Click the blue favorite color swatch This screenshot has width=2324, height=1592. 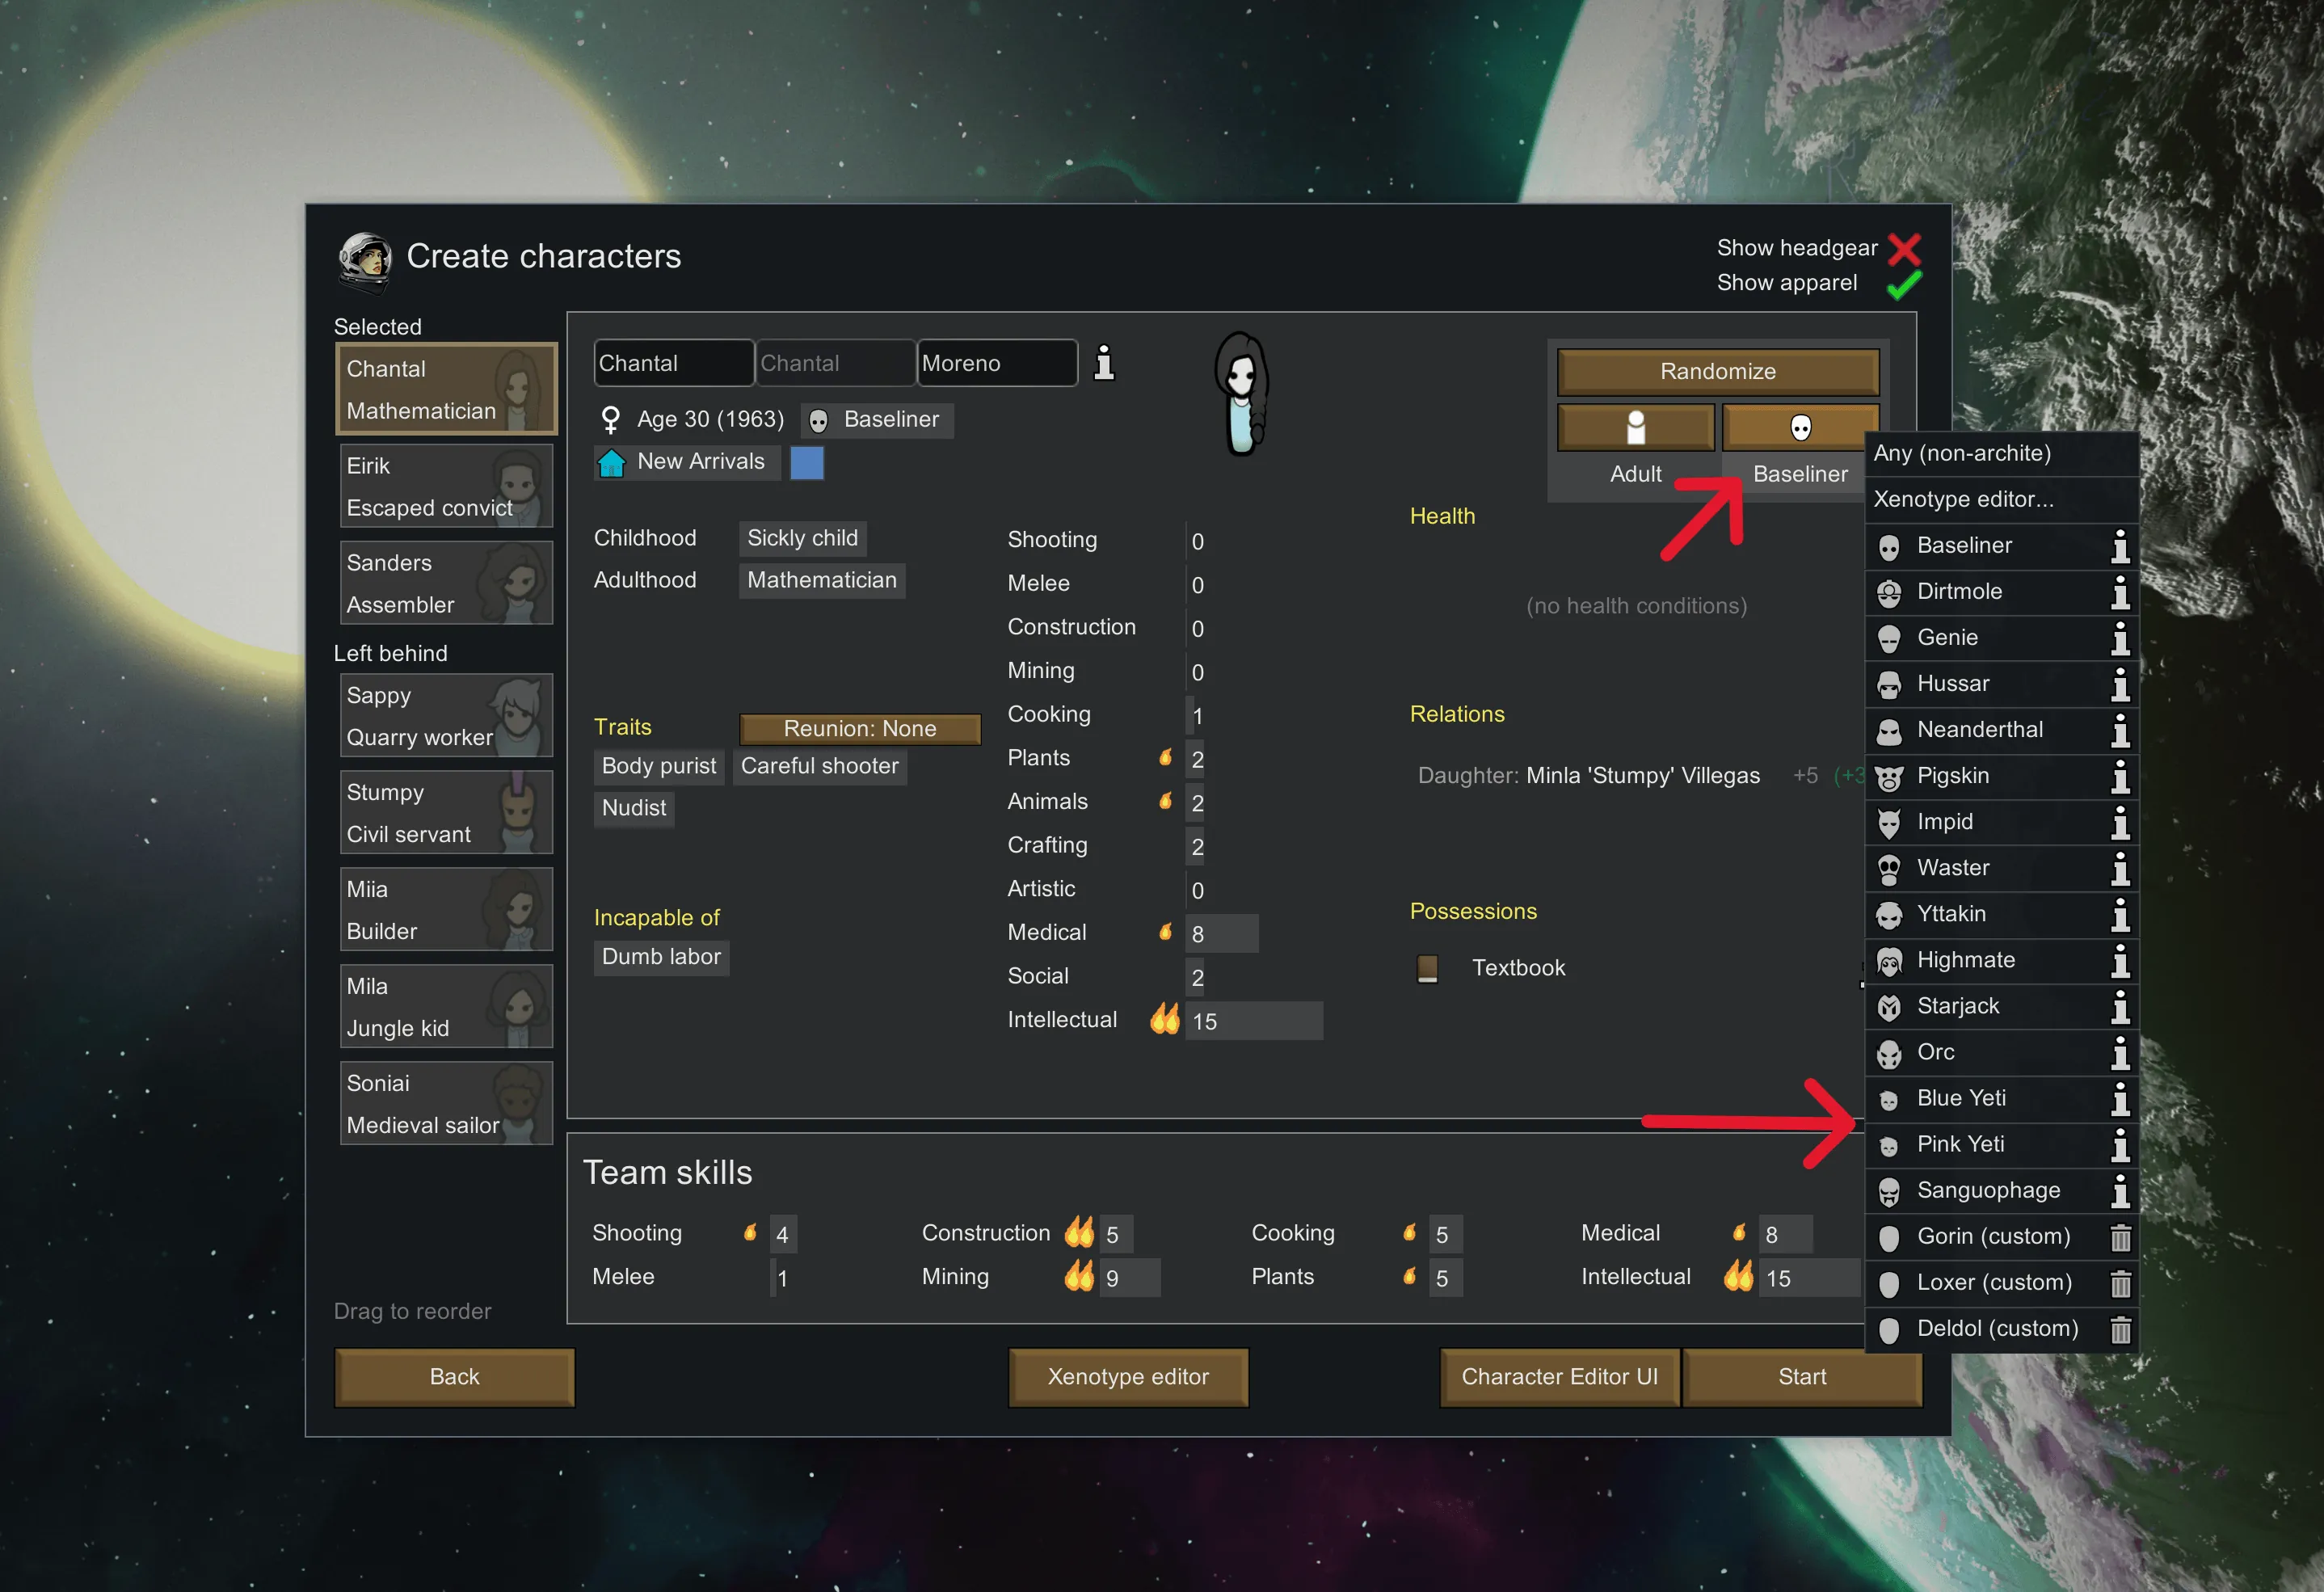(x=807, y=463)
